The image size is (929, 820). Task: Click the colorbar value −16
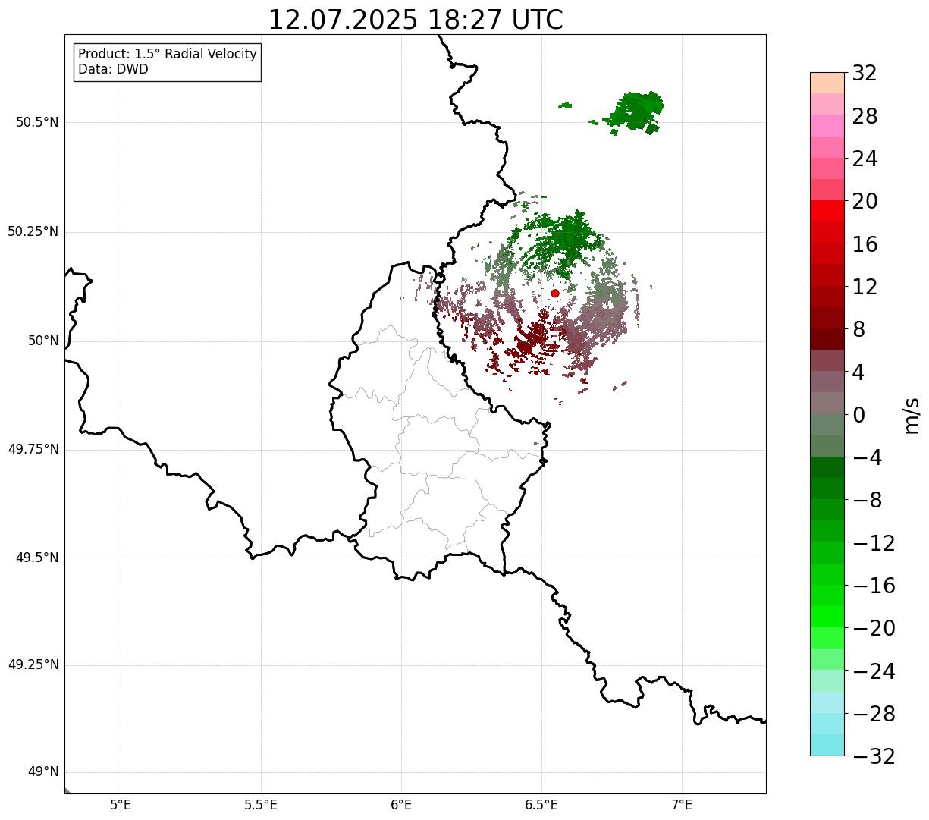(874, 586)
